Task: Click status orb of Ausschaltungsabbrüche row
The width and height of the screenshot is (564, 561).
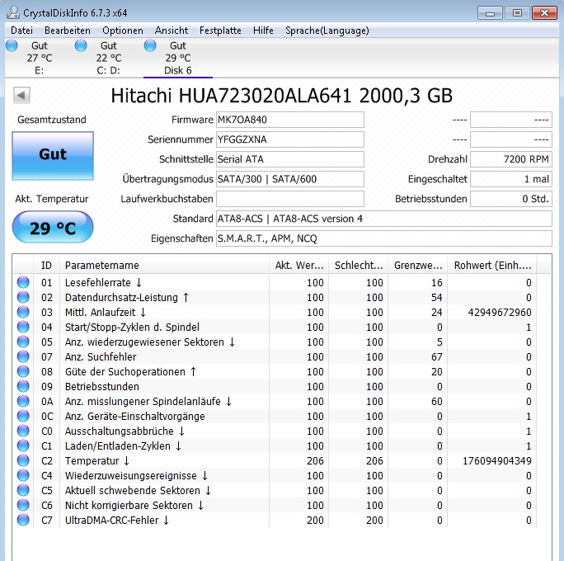Action: point(23,431)
